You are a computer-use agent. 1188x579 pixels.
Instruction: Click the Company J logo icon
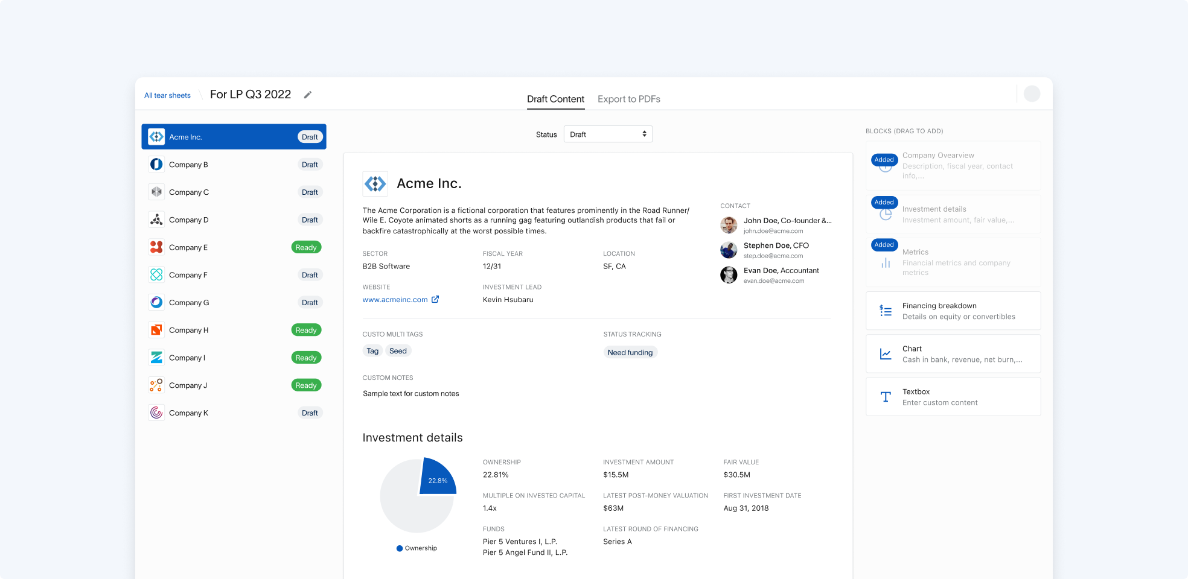(156, 385)
